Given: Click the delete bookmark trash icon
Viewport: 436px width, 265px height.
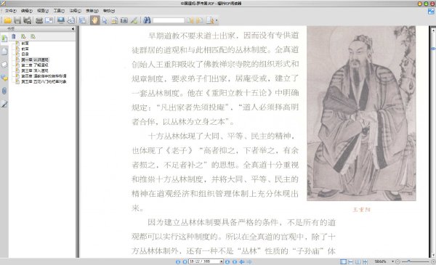Looking at the screenshot, I should [13, 36].
